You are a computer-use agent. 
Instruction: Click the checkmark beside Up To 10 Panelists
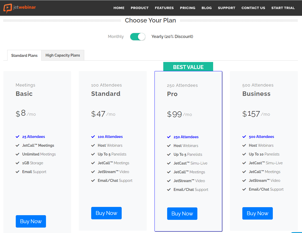tap(244, 154)
